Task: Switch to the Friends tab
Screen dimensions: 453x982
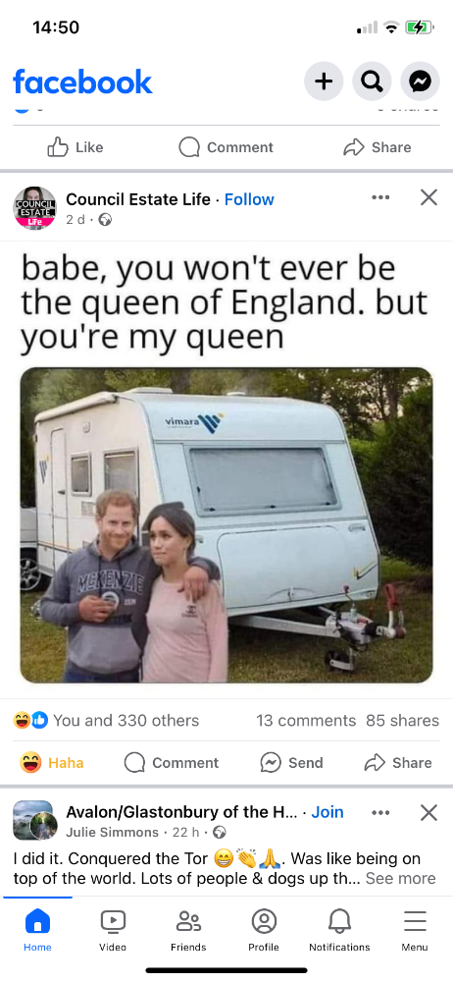Action: [x=188, y=930]
